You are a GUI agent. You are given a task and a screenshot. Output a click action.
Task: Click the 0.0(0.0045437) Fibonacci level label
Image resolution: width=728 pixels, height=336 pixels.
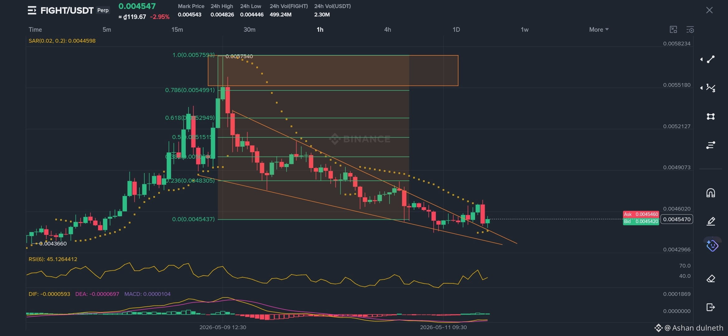[x=193, y=219]
